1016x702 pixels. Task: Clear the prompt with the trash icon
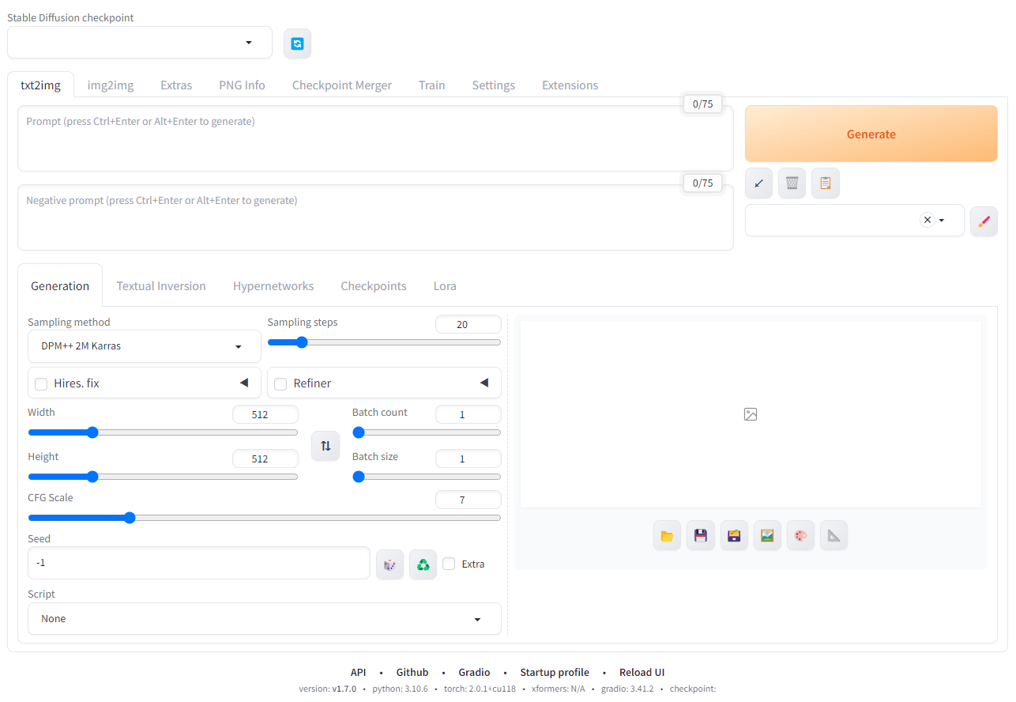tap(792, 183)
